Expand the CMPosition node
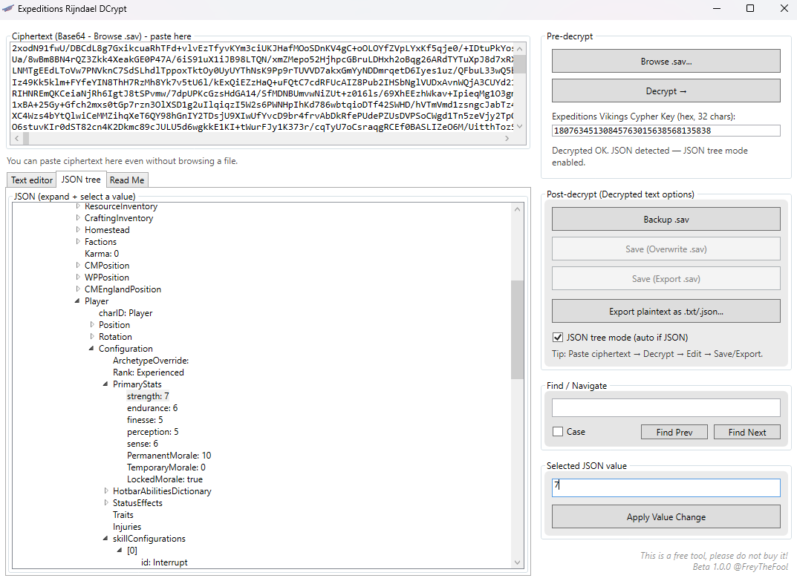 78,265
